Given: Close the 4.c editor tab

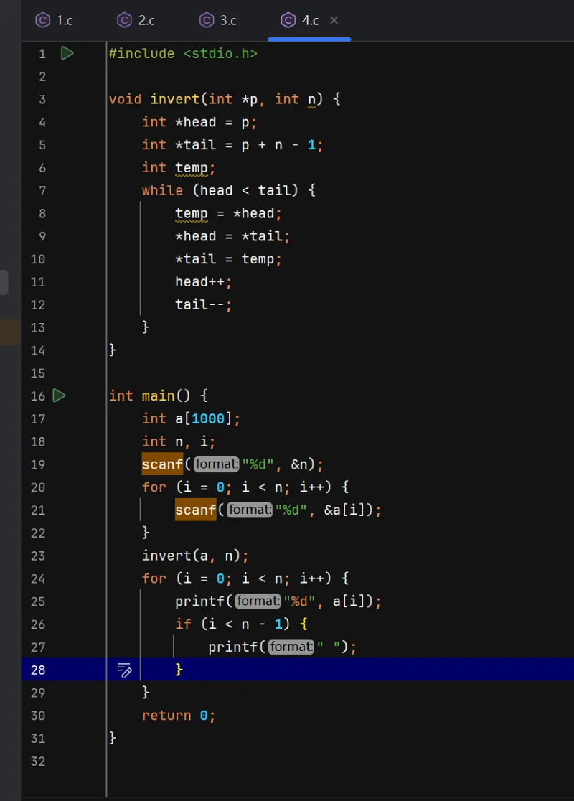Looking at the screenshot, I should 334,20.
